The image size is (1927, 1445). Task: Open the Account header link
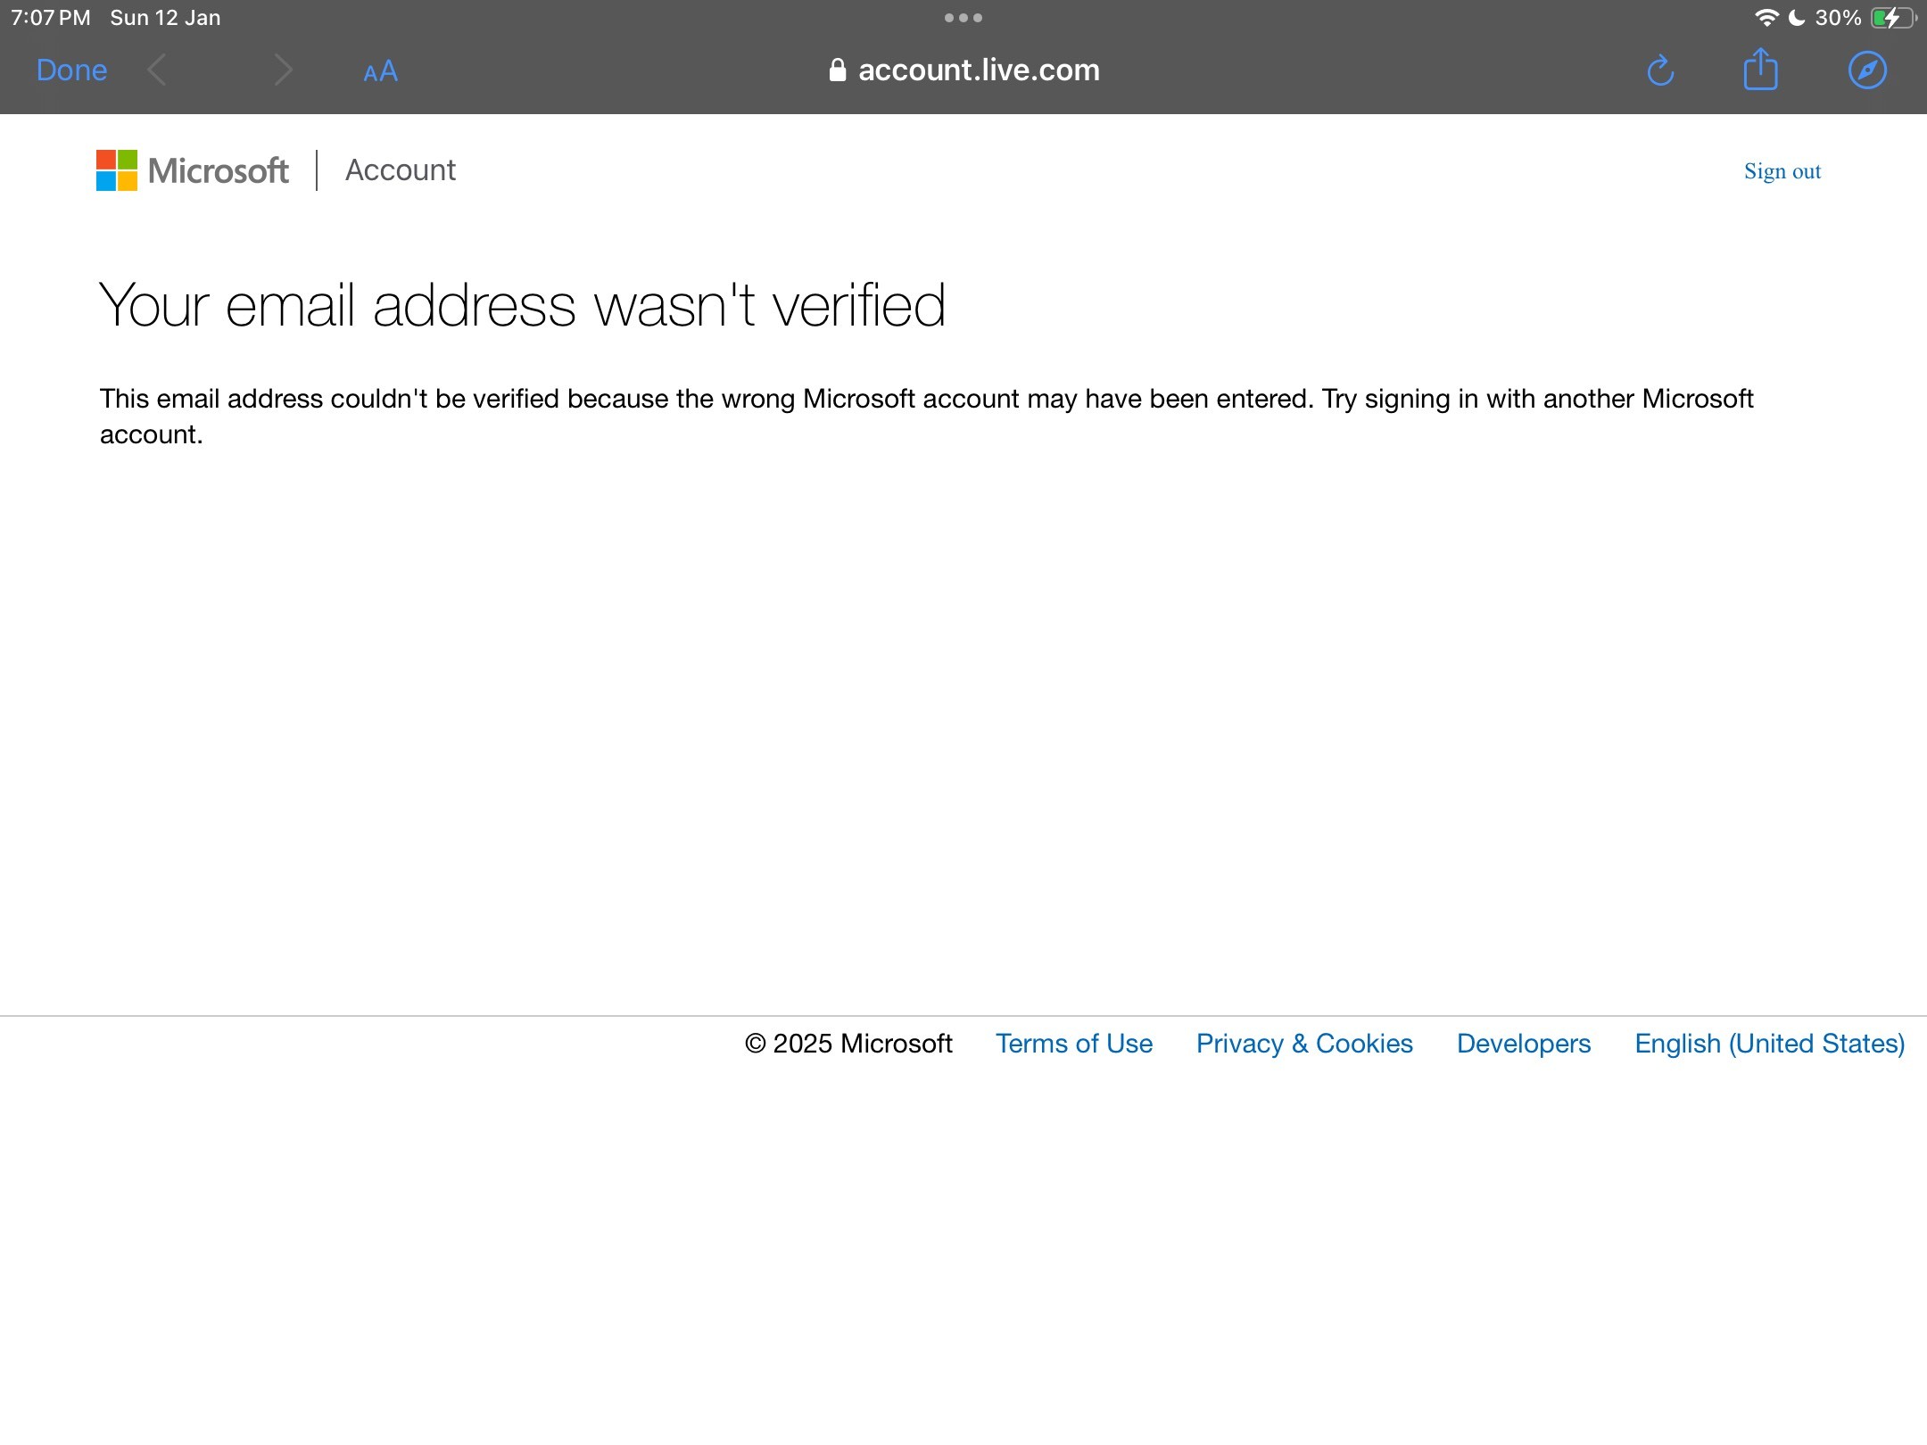(x=401, y=169)
